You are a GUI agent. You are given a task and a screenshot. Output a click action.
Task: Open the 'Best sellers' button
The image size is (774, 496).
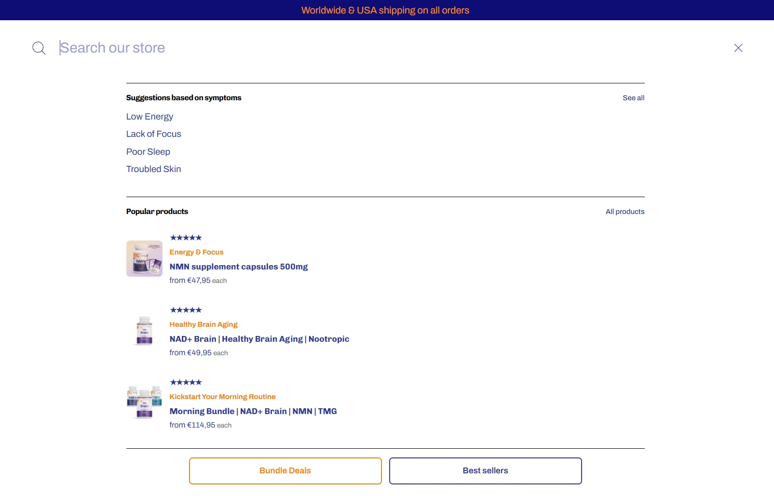pos(485,471)
